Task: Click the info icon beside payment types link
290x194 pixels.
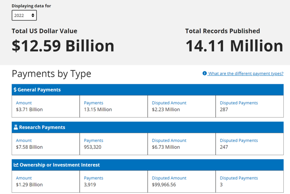Action: point(204,74)
